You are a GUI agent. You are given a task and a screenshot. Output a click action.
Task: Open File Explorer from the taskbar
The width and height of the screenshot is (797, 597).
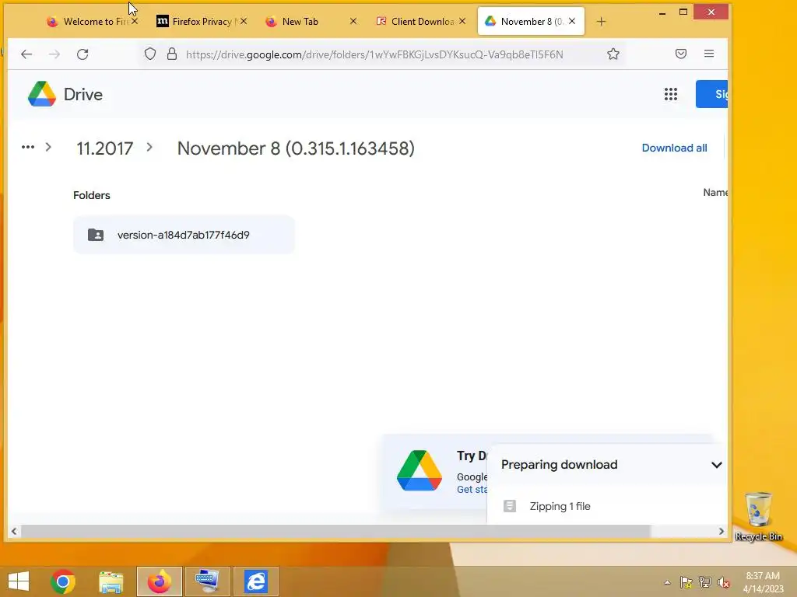[111, 581]
